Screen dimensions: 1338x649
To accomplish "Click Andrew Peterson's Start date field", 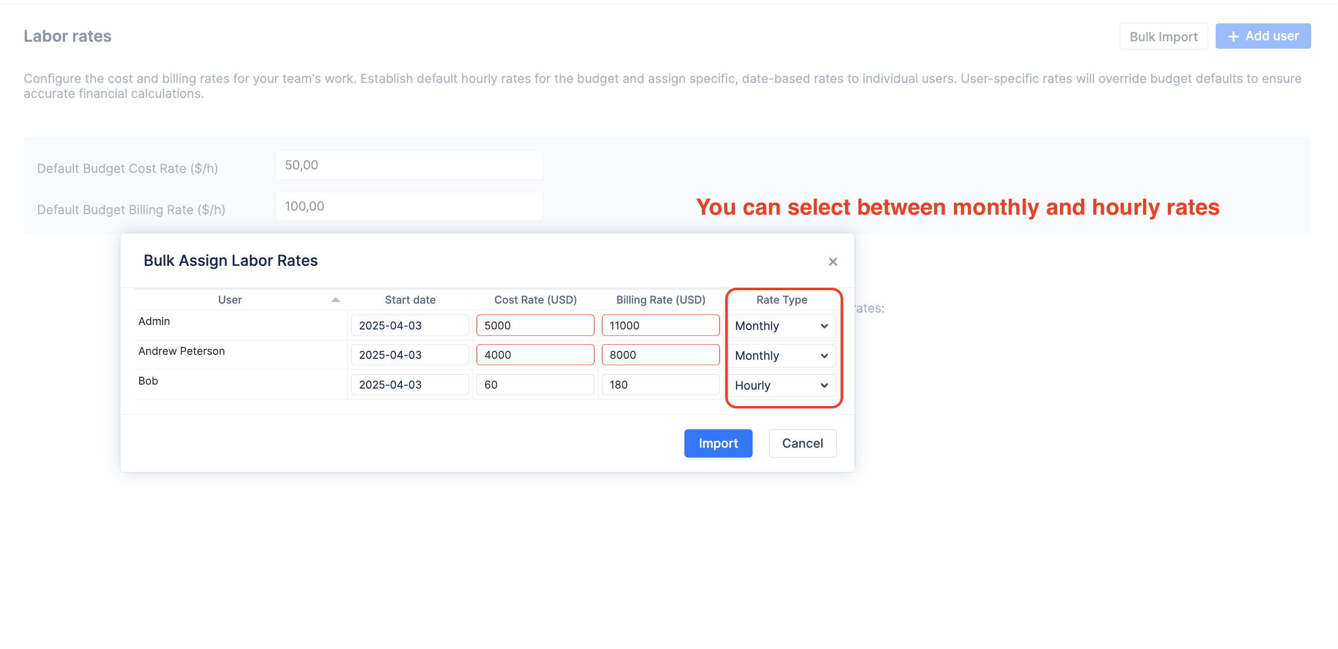I will (x=409, y=355).
